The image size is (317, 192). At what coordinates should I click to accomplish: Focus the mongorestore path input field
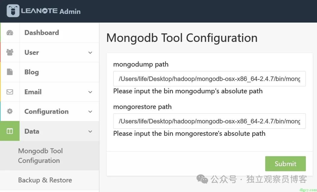pyautogui.click(x=210, y=121)
